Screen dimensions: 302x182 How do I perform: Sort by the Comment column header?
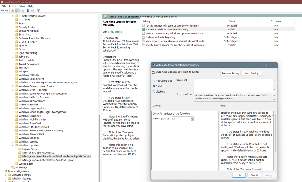[x=276, y=21]
